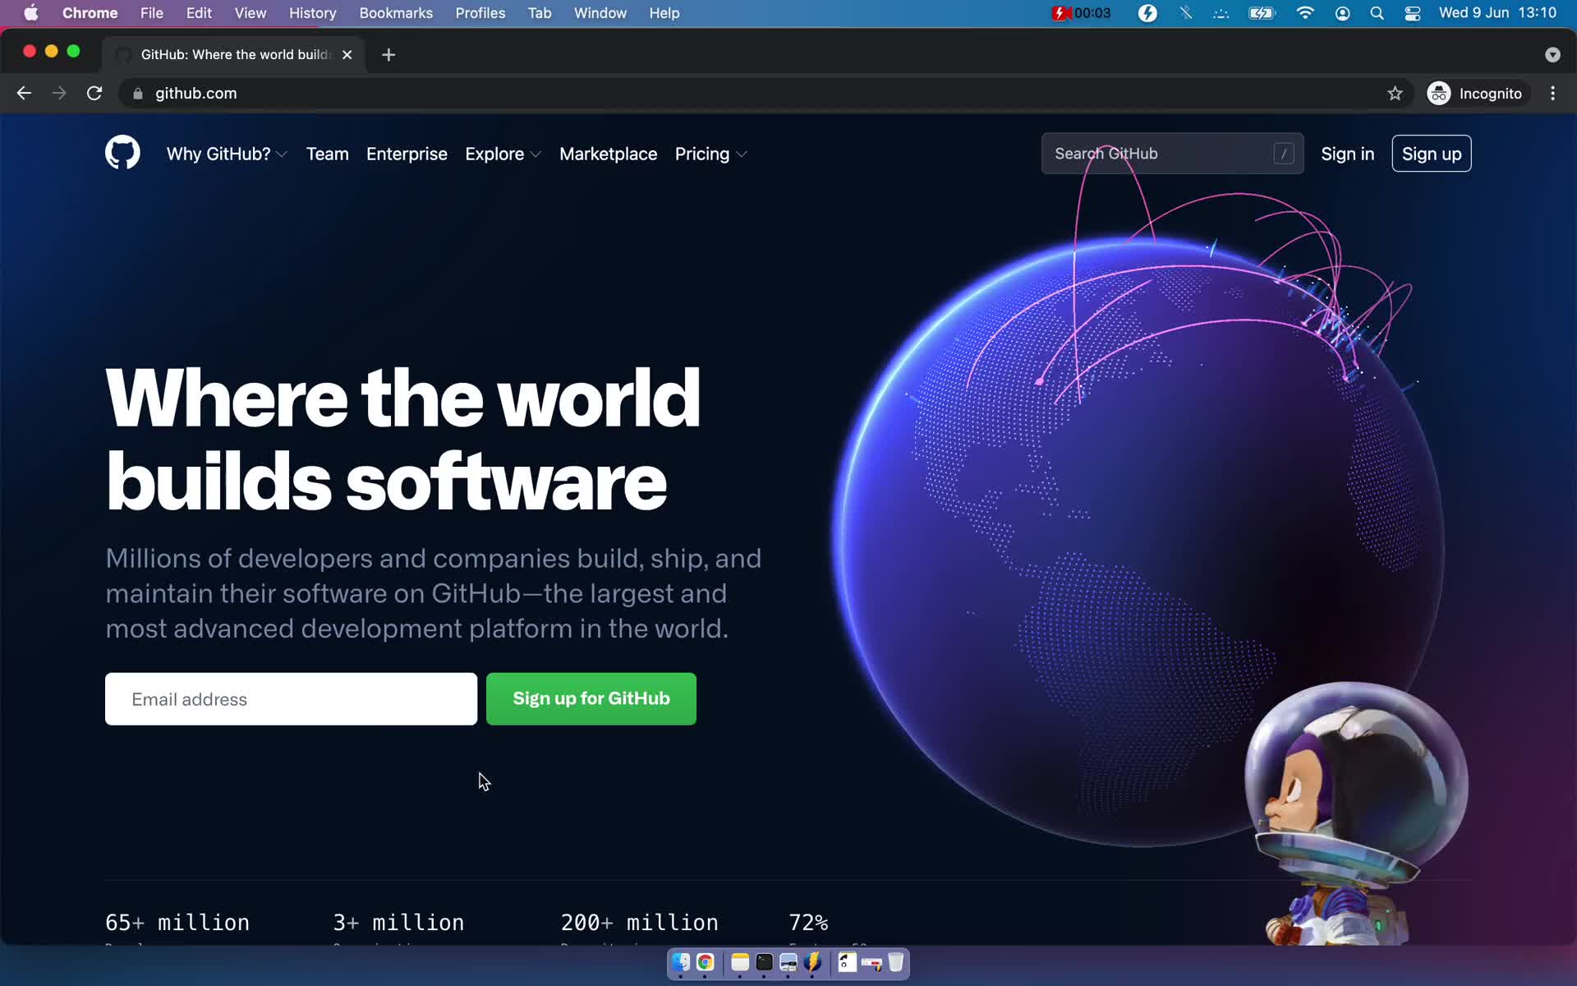
Task: Click the Search GitHub box
Action: coord(1158,154)
